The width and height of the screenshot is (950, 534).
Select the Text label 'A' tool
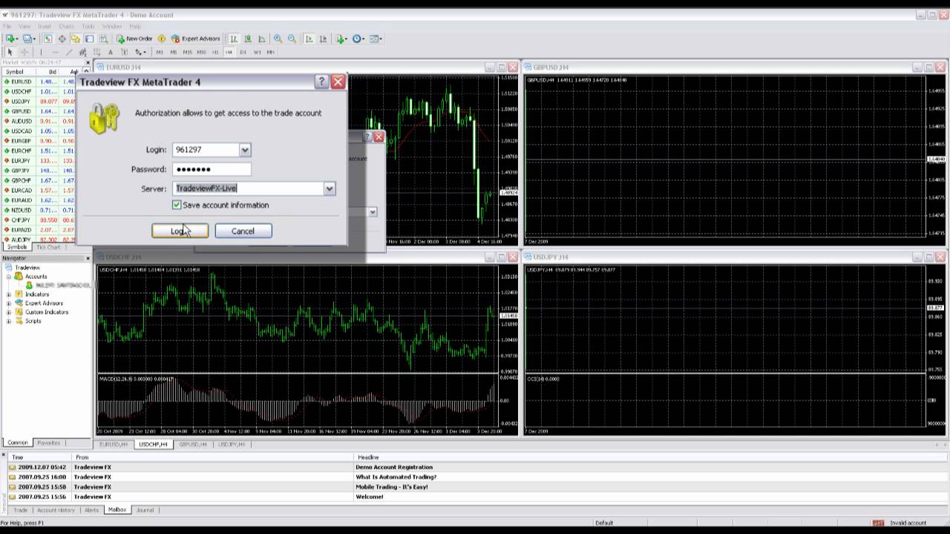111,52
